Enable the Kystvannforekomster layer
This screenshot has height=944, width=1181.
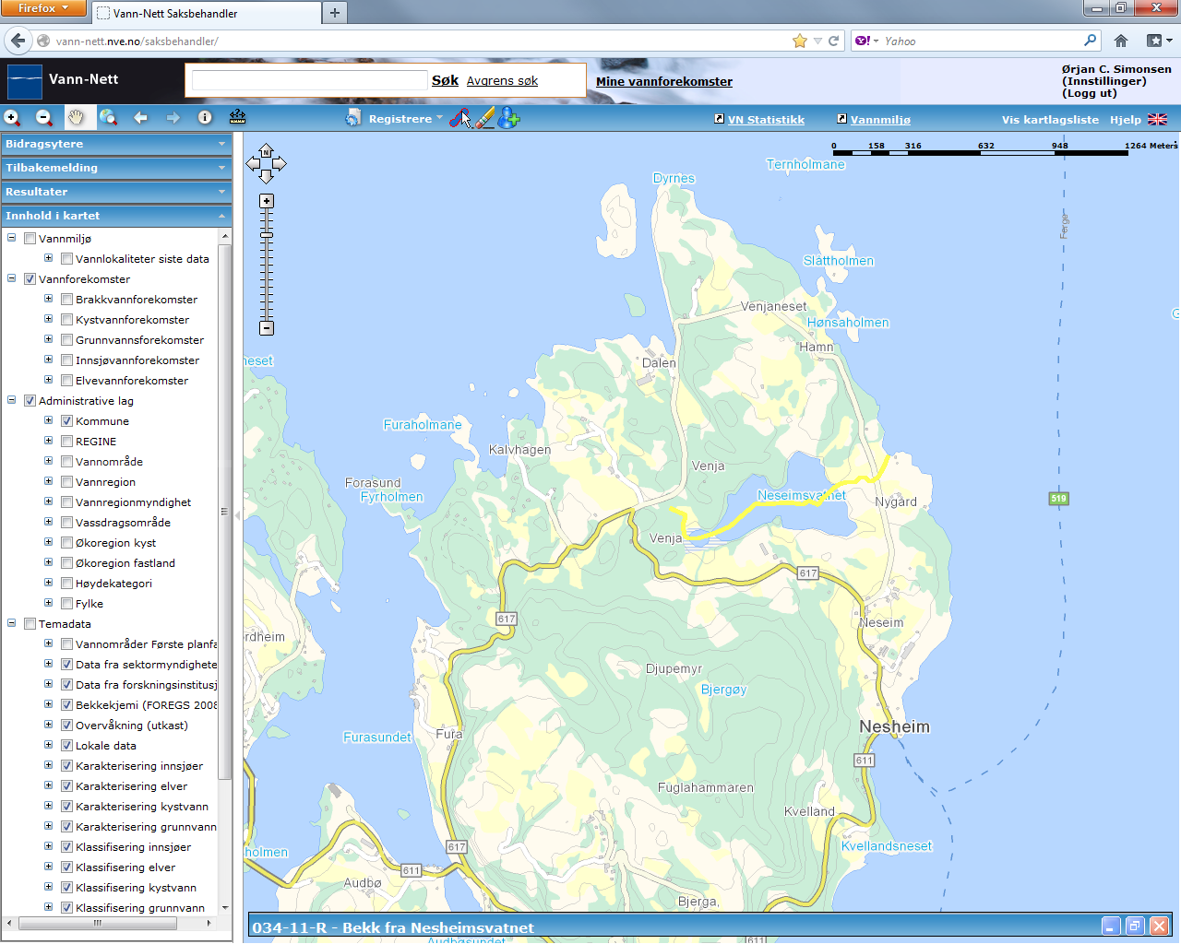click(66, 319)
